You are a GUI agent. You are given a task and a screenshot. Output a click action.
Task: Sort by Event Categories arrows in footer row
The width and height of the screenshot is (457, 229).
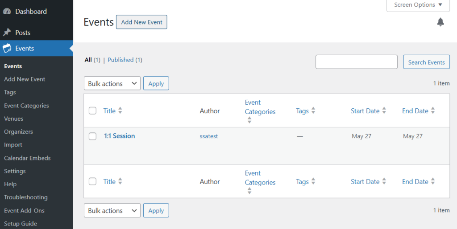coord(249,191)
